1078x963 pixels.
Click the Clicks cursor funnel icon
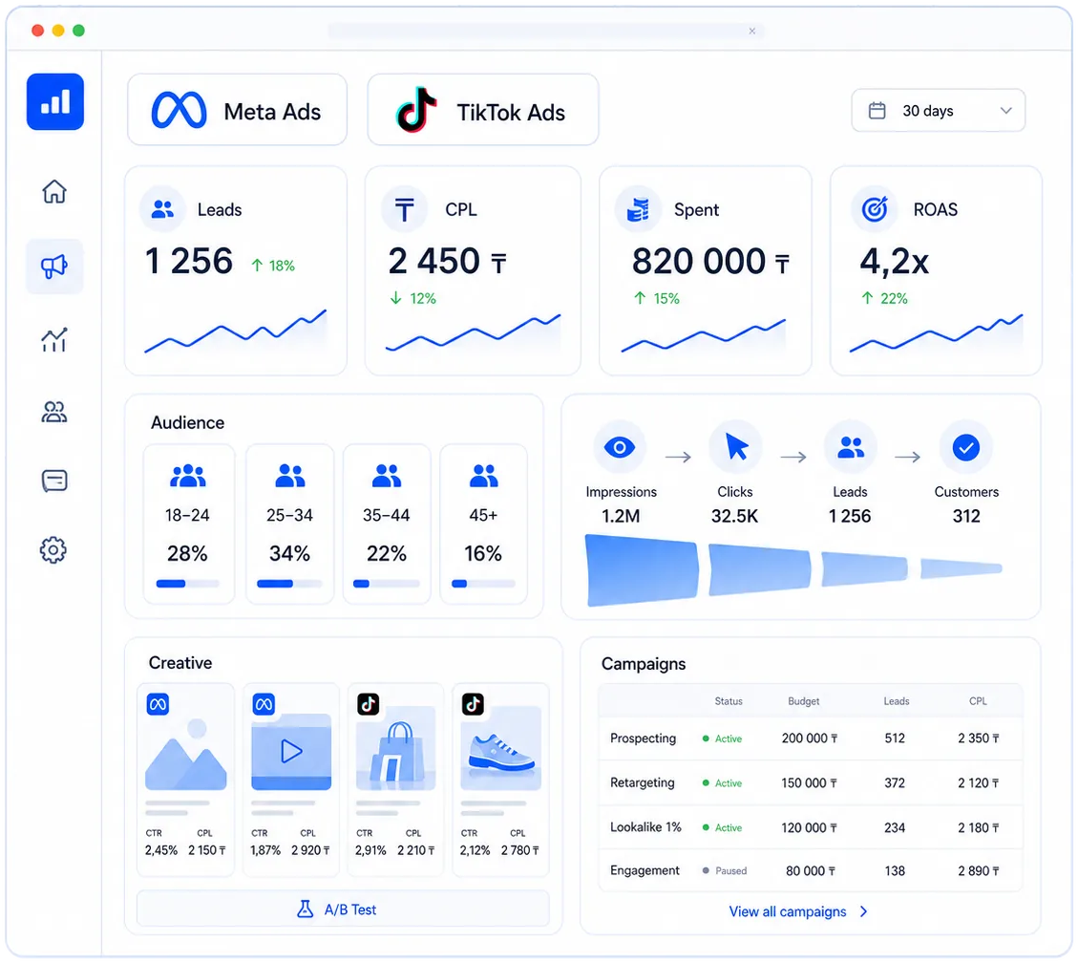coord(735,448)
